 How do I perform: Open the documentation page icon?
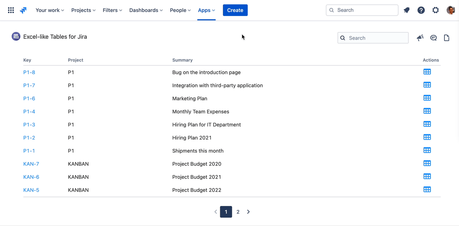click(x=447, y=38)
